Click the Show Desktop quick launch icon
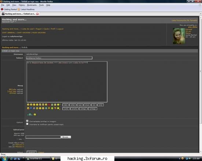Viewport: 202px width, 161px height. coord(15,159)
